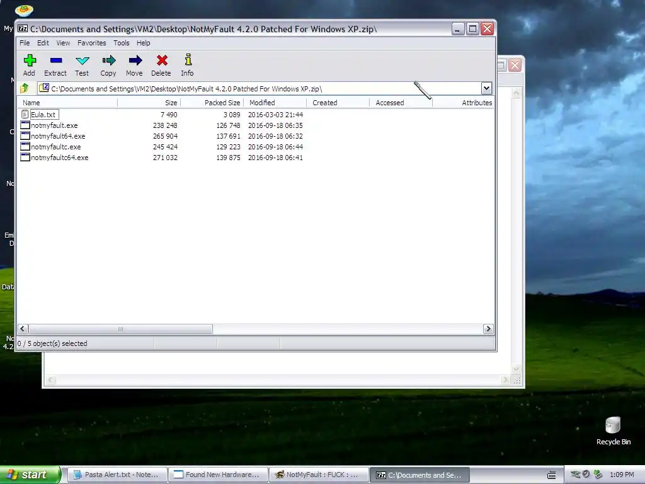Click modified date 2016-03-03 21:44
The height and width of the screenshot is (484, 645).
[275, 115]
